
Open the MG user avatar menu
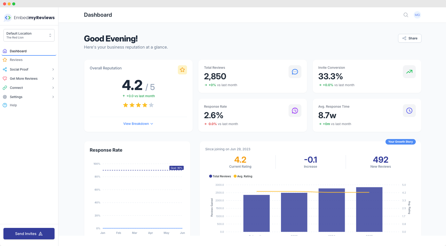[x=417, y=15]
